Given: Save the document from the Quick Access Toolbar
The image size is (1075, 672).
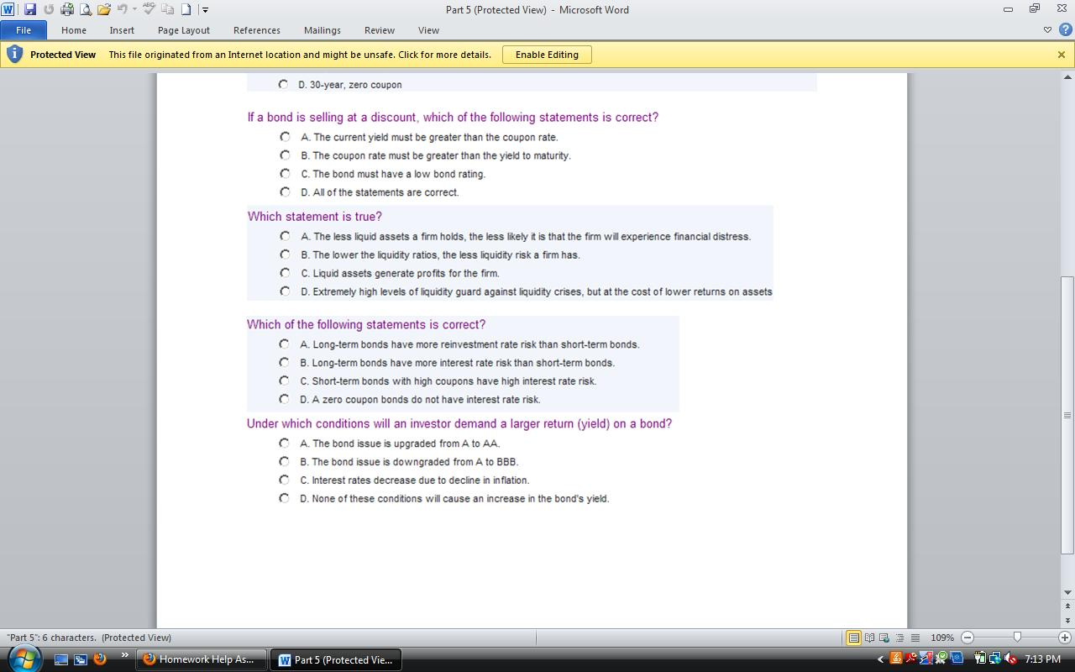Looking at the screenshot, I should pyautogui.click(x=31, y=9).
